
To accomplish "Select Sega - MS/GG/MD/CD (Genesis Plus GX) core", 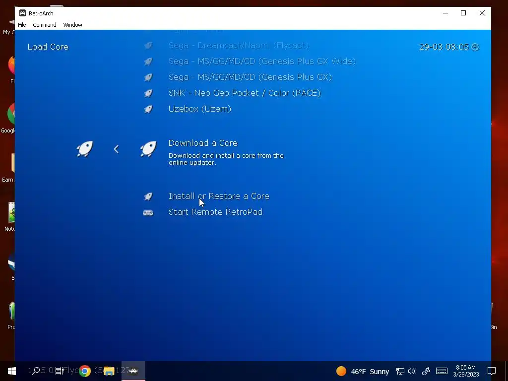I will point(250,77).
